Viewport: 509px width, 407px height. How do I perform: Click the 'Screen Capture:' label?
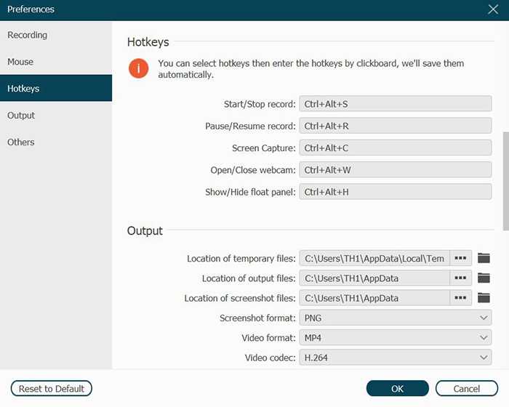tap(264, 148)
